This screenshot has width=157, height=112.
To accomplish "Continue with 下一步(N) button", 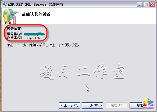I will click(x=92, y=105).
